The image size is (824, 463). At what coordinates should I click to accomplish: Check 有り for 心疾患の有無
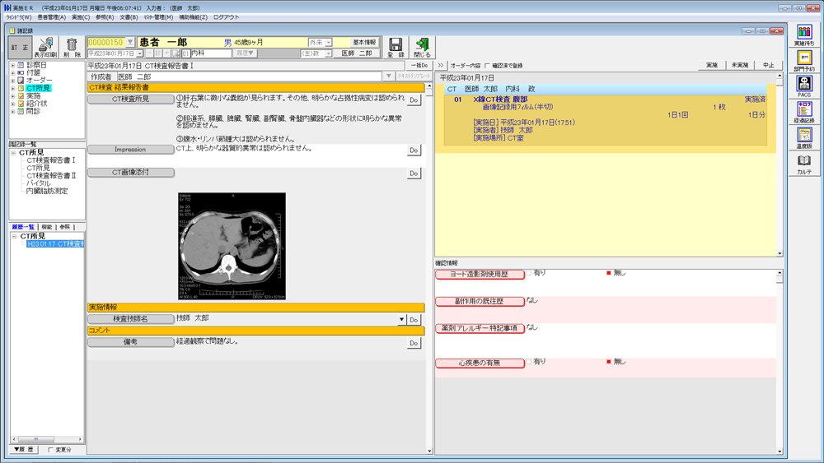[529, 362]
